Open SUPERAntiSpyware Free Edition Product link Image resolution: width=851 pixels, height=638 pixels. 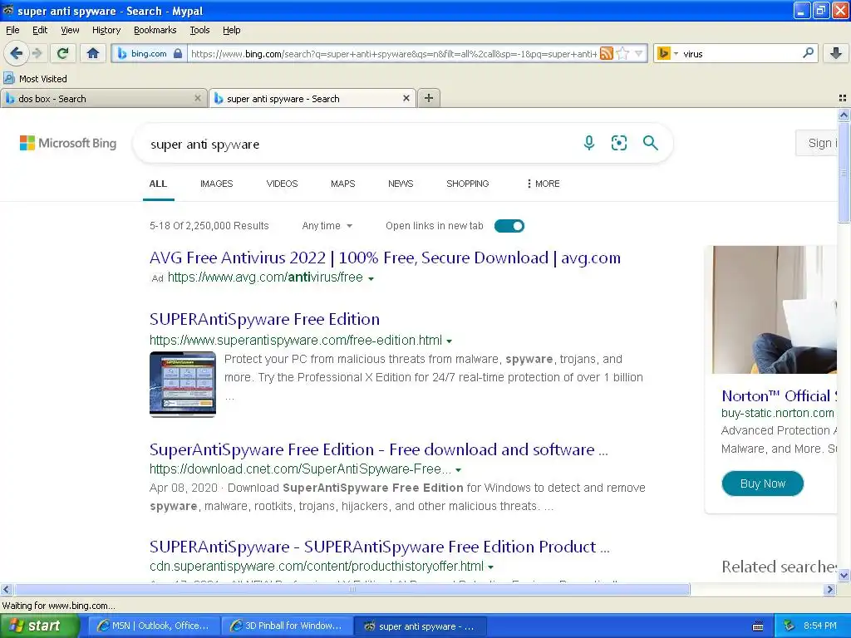379,547
